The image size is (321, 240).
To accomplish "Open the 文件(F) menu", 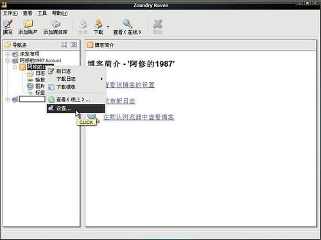I will point(10,13).
